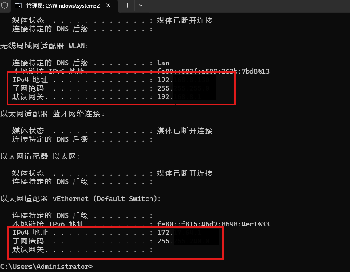Click empty area of the tab bar
This screenshot has width=350, height=272.
tap(246, 6)
